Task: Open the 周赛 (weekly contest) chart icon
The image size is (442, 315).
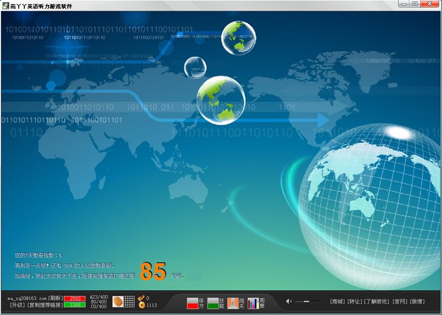Action: 256,302
